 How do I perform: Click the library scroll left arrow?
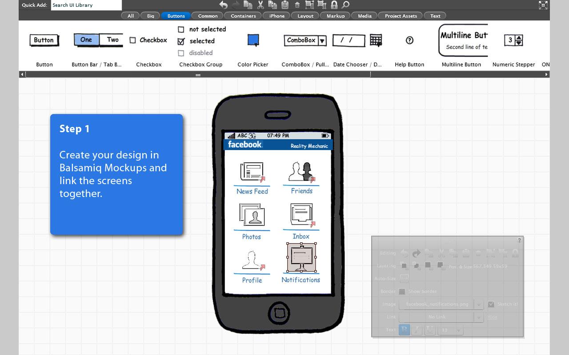(x=22, y=75)
